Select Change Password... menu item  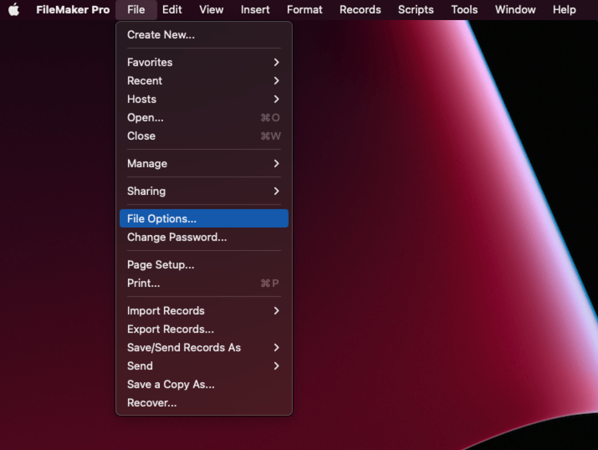pyautogui.click(x=204, y=237)
